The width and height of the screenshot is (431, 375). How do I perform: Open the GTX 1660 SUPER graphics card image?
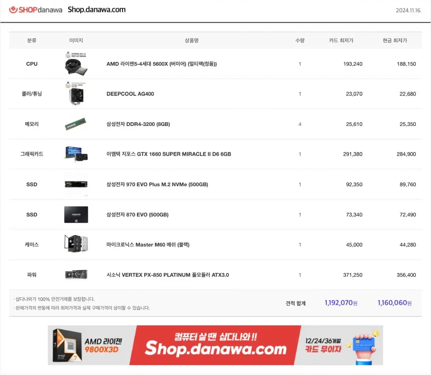76,154
